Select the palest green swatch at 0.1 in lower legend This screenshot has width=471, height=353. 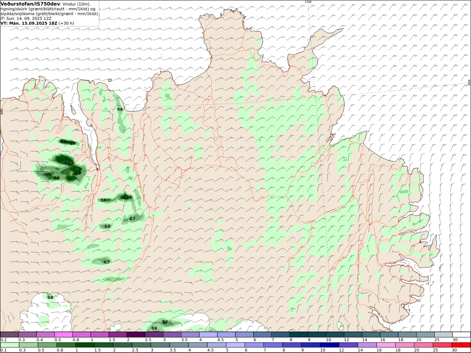9,345
